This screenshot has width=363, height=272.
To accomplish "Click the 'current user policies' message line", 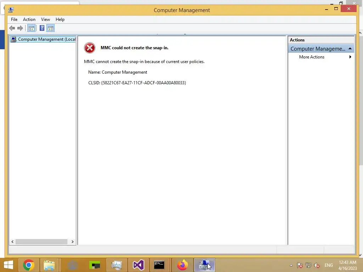I will [144, 62].
